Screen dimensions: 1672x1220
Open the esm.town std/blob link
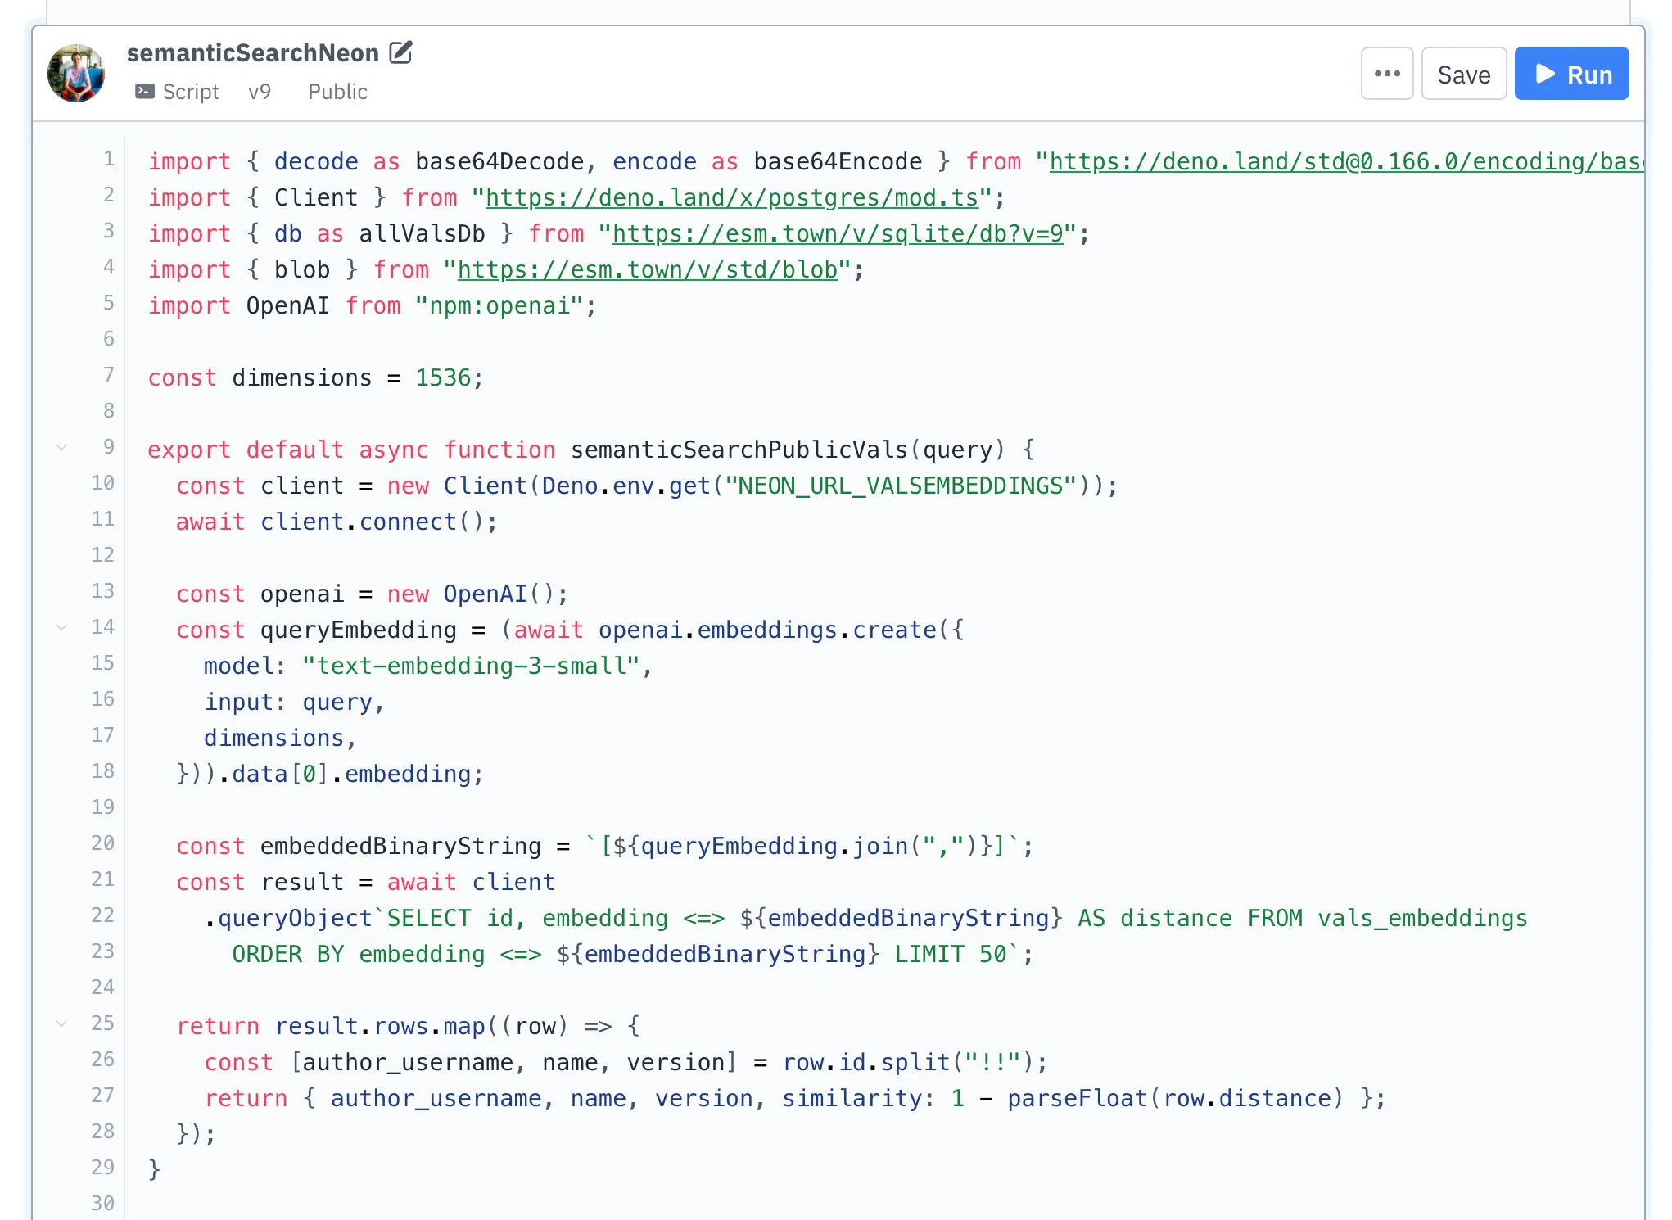647,269
